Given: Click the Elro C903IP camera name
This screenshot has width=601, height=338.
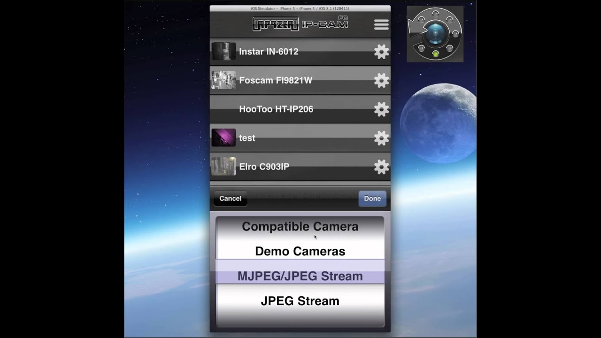Looking at the screenshot, I should (264, 167).
